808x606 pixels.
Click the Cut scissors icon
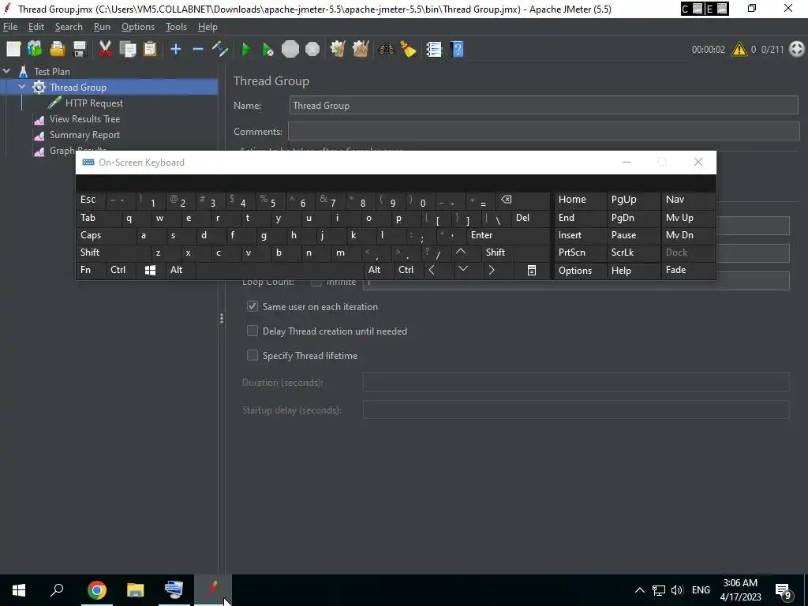[x=105, y=50]
